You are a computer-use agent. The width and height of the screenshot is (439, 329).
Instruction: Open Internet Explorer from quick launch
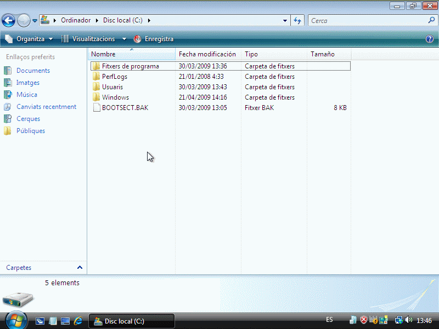click(x=78, y=321)
